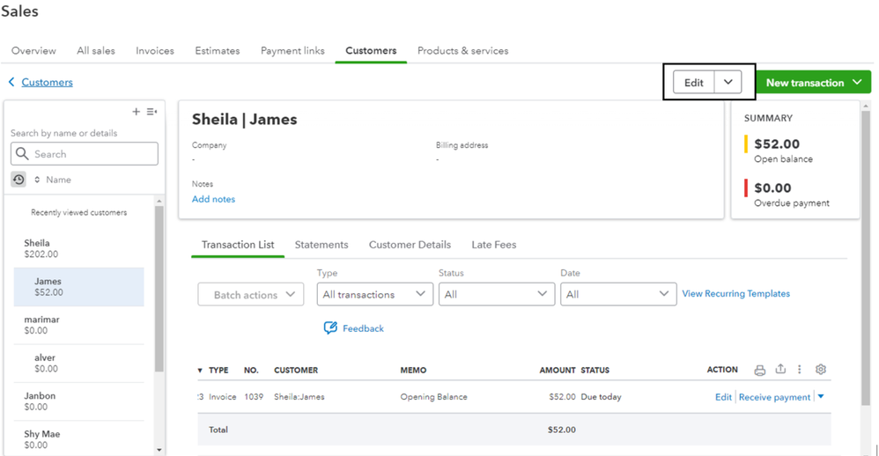
Task: Click the recently viewed history icon
Action: click(18, 180)
